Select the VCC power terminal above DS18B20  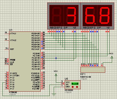tap(56, 75)
